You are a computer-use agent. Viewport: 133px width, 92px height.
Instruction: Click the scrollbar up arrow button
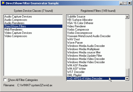click(x=127, y=17)
